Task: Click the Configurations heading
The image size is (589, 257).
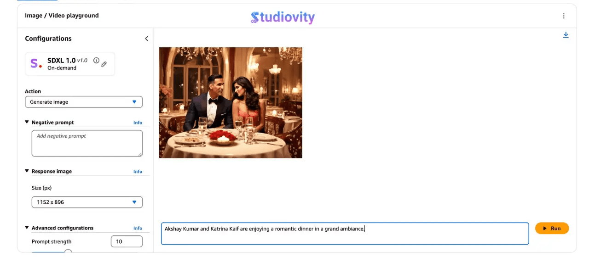Action: point(48,39)
